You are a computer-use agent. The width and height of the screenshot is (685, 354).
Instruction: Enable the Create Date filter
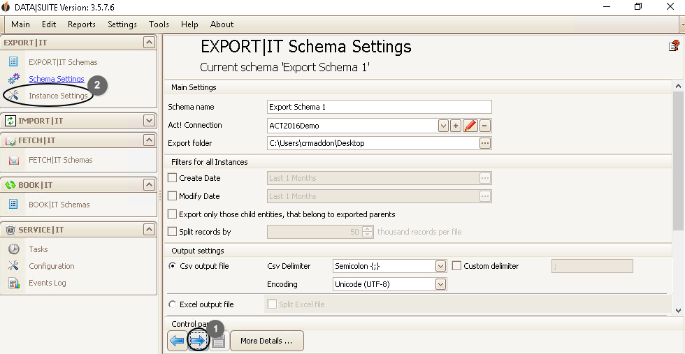coord(173,177)
